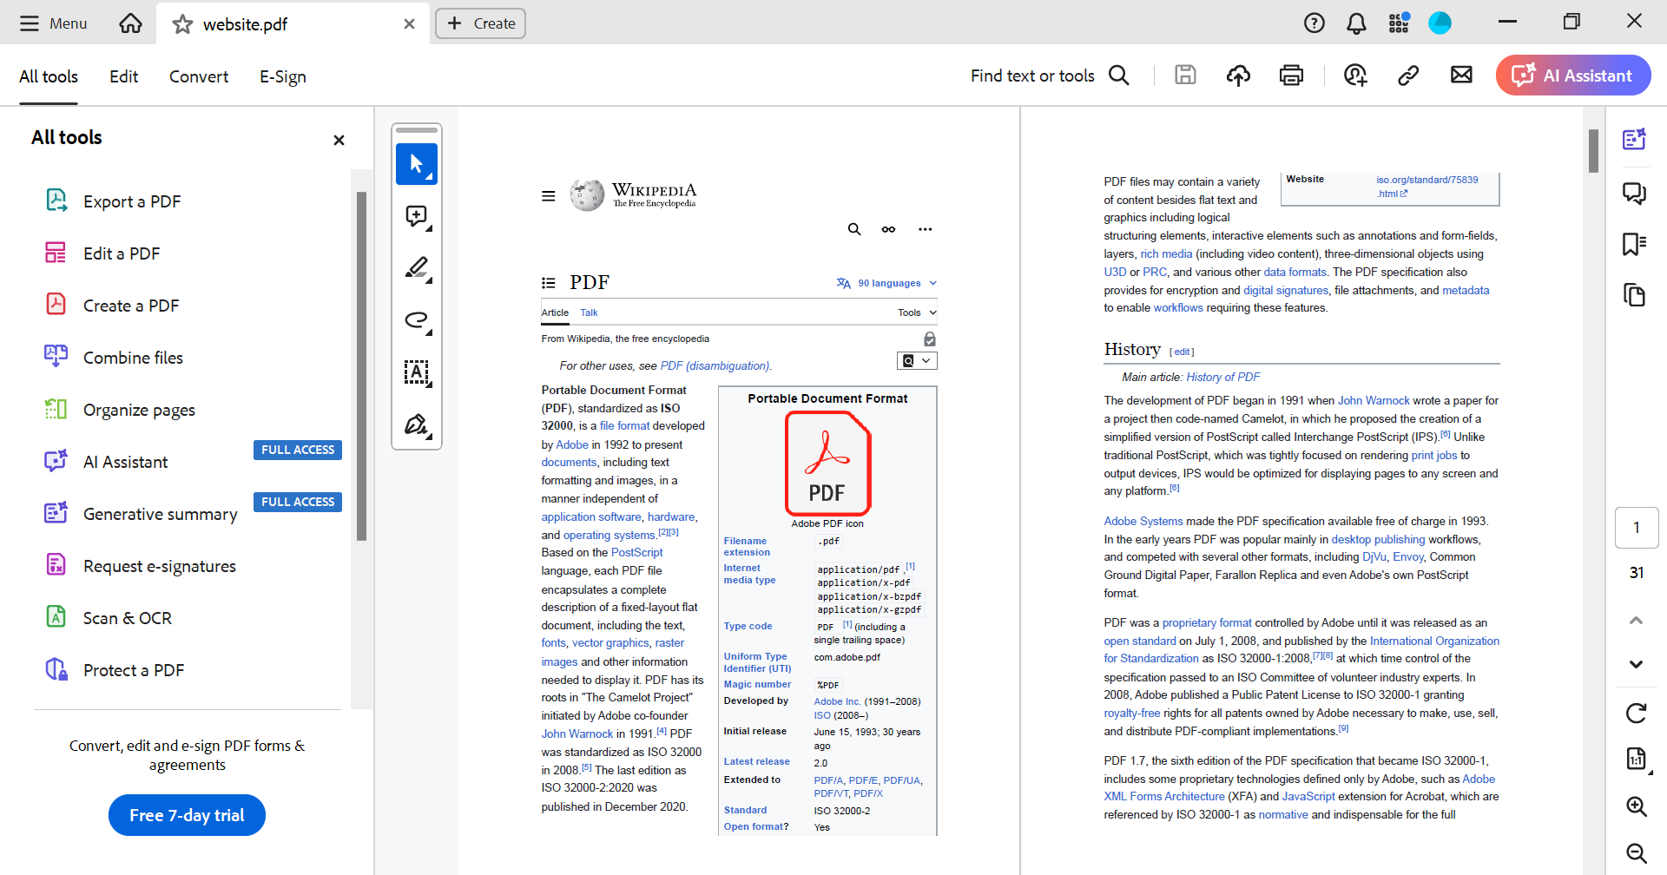Go to the next page chevron
The height and width of the screenshot is (875, 1667).
click(x=1636, y=664)
